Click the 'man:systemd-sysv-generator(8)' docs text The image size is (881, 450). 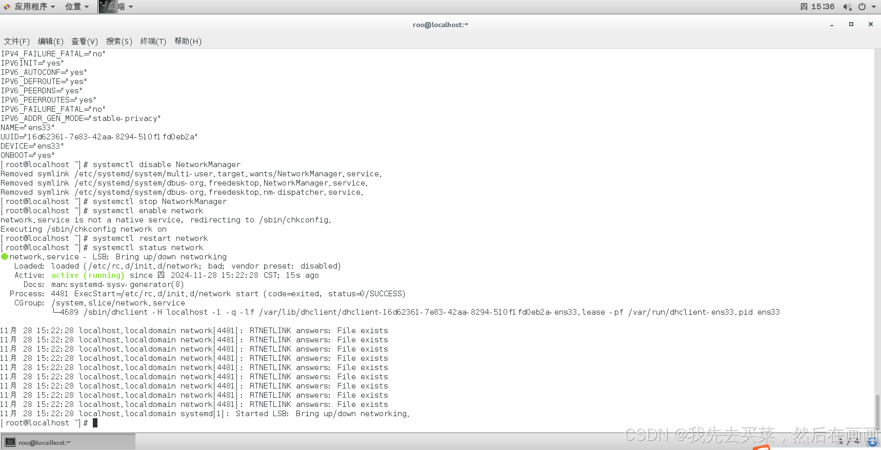(117, 284)
